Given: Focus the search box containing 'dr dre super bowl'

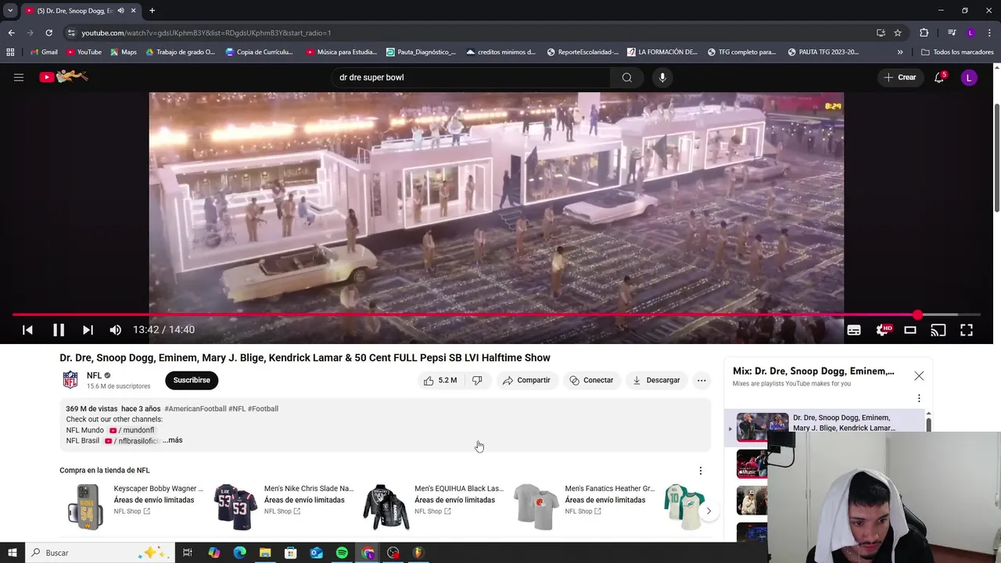Looking at the screenshot, I should (471, 77).
